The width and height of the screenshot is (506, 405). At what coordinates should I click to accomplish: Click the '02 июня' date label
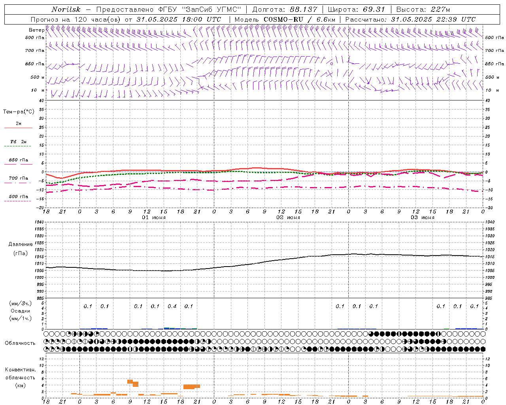(288, 218)
